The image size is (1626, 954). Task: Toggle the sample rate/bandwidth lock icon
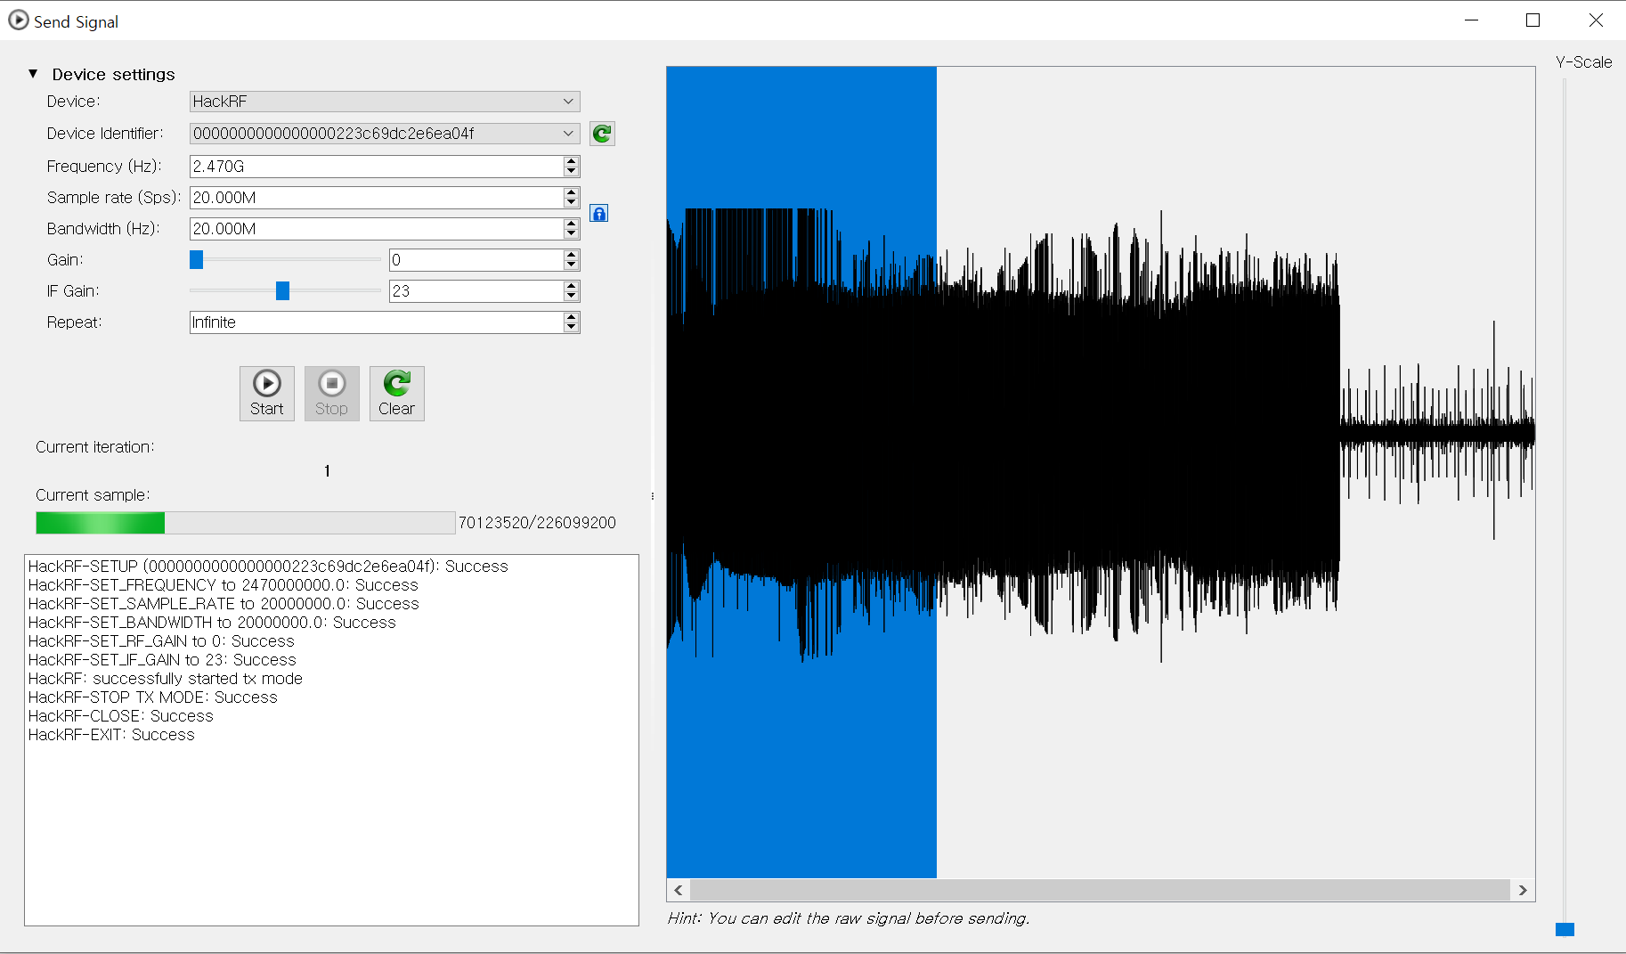coord(599,213)
